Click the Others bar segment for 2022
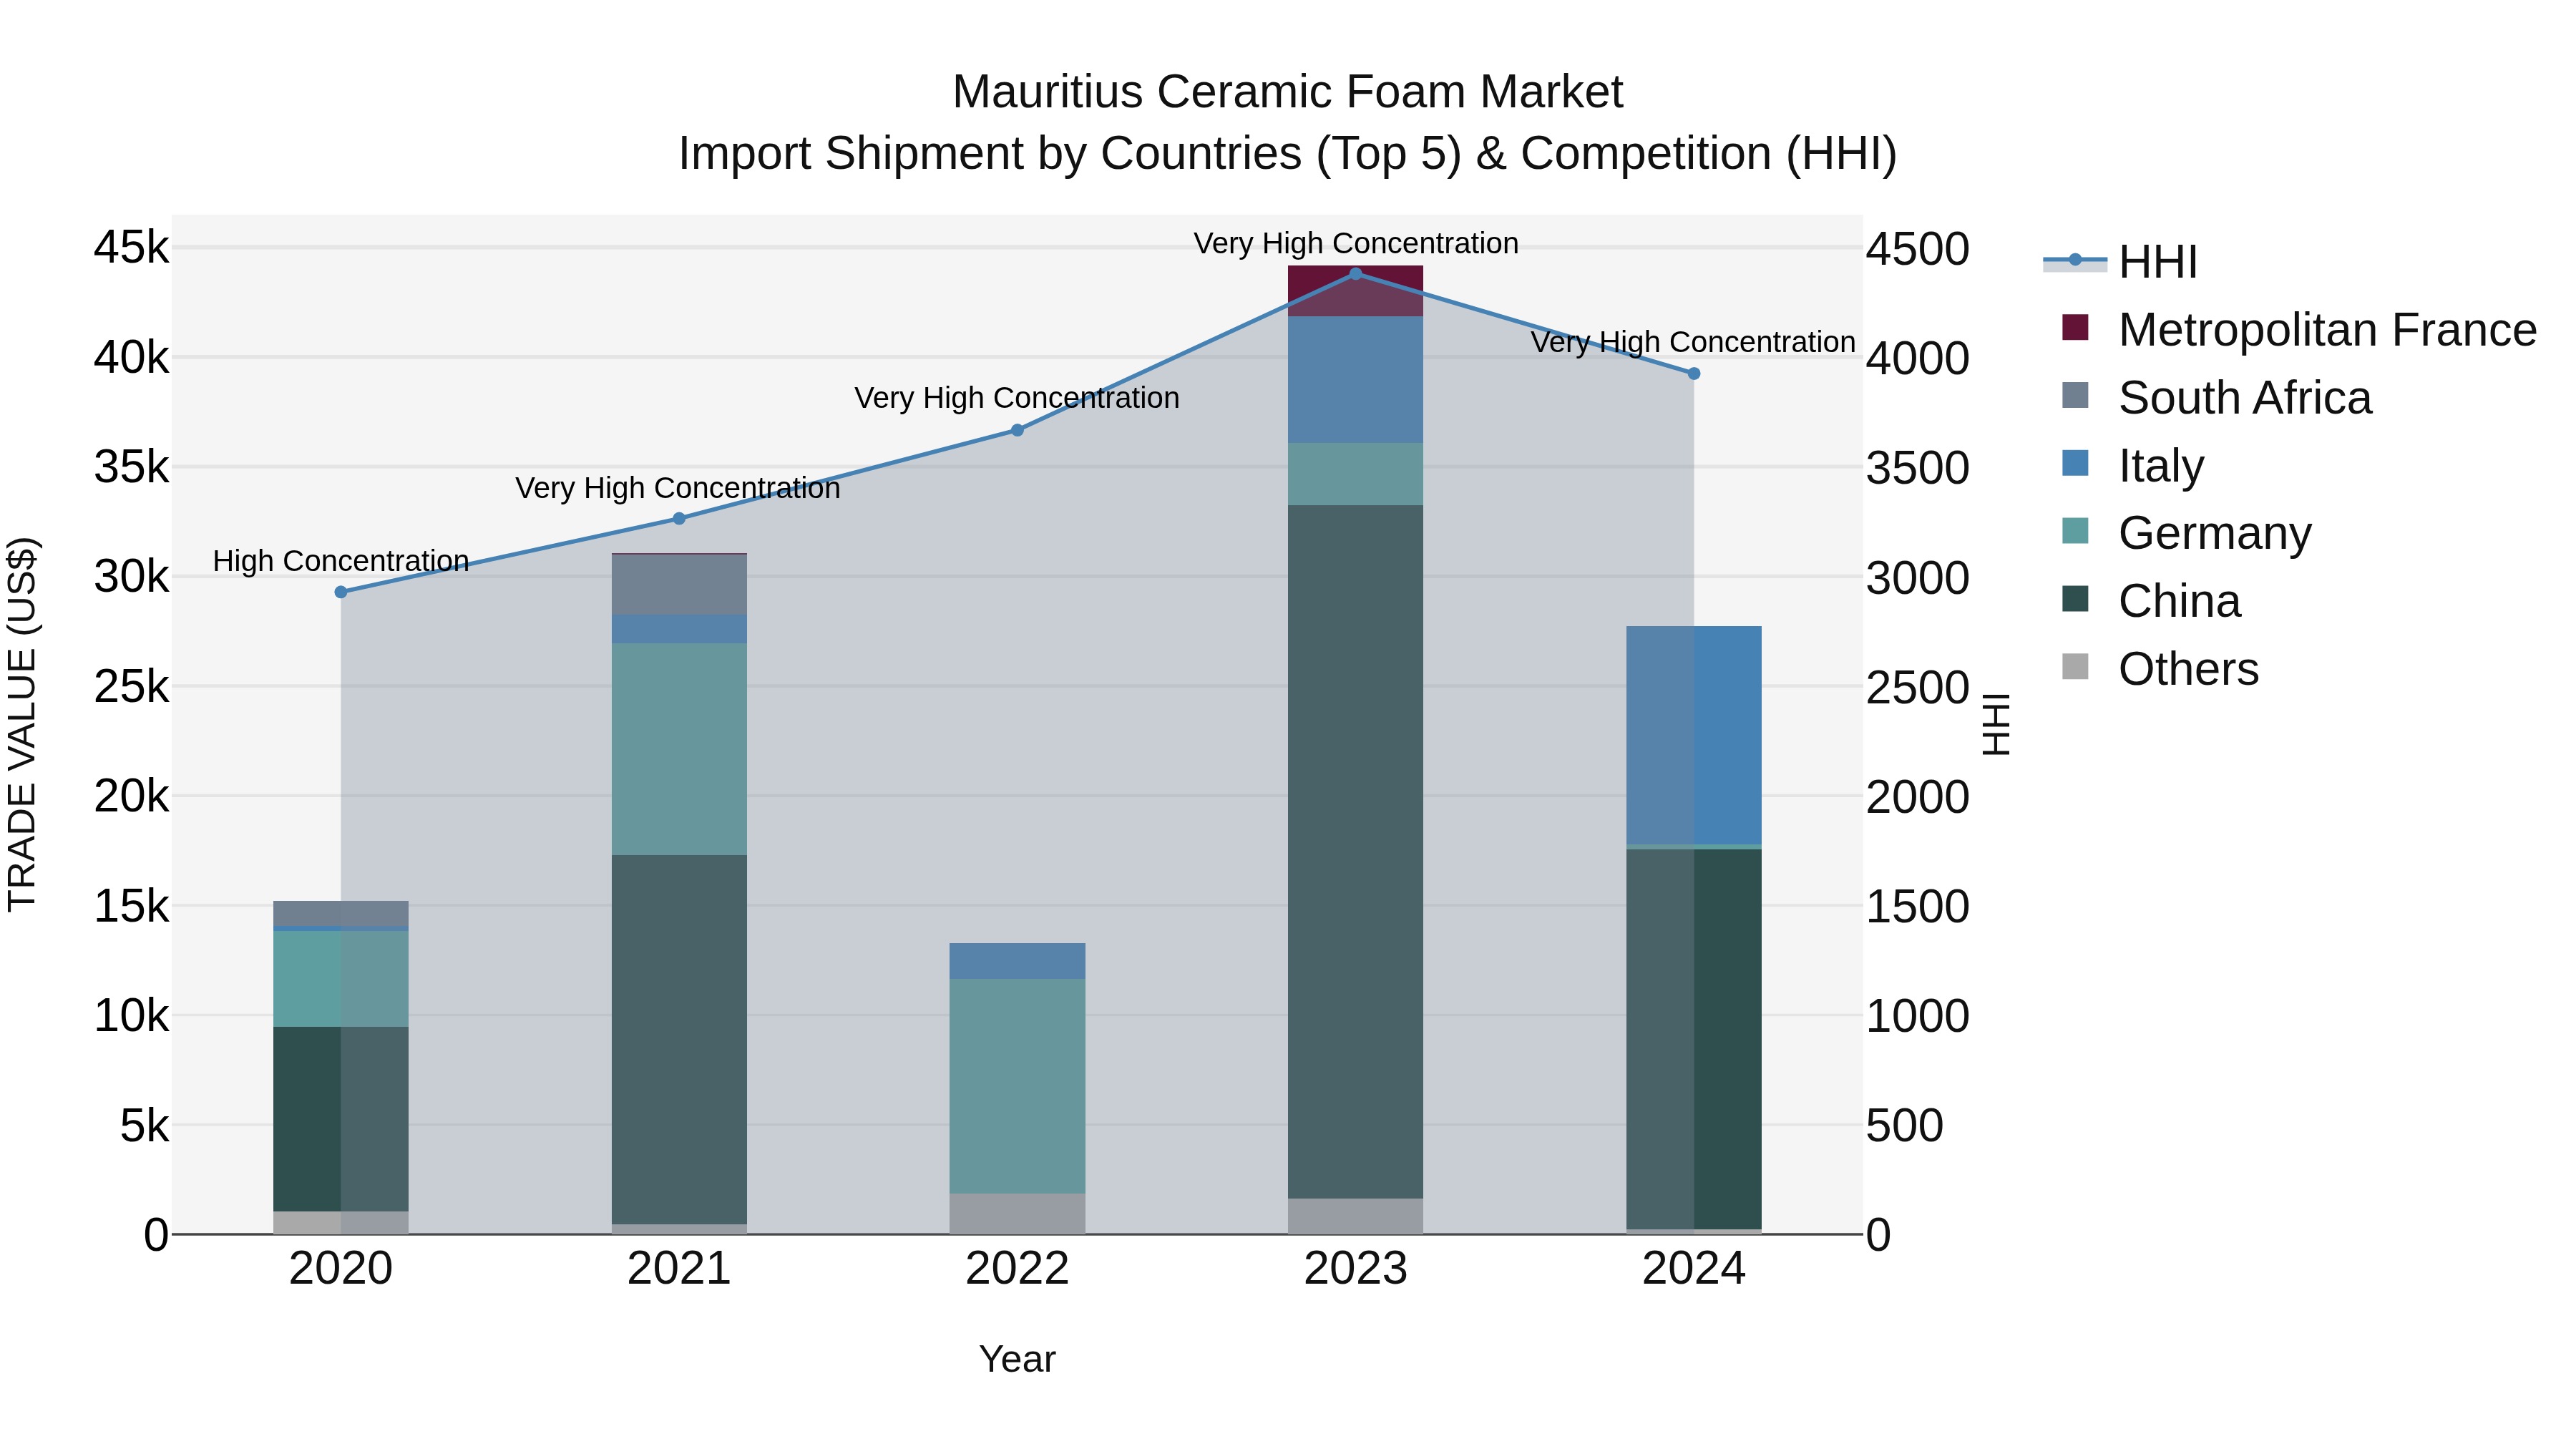 click(1017, 1214)
